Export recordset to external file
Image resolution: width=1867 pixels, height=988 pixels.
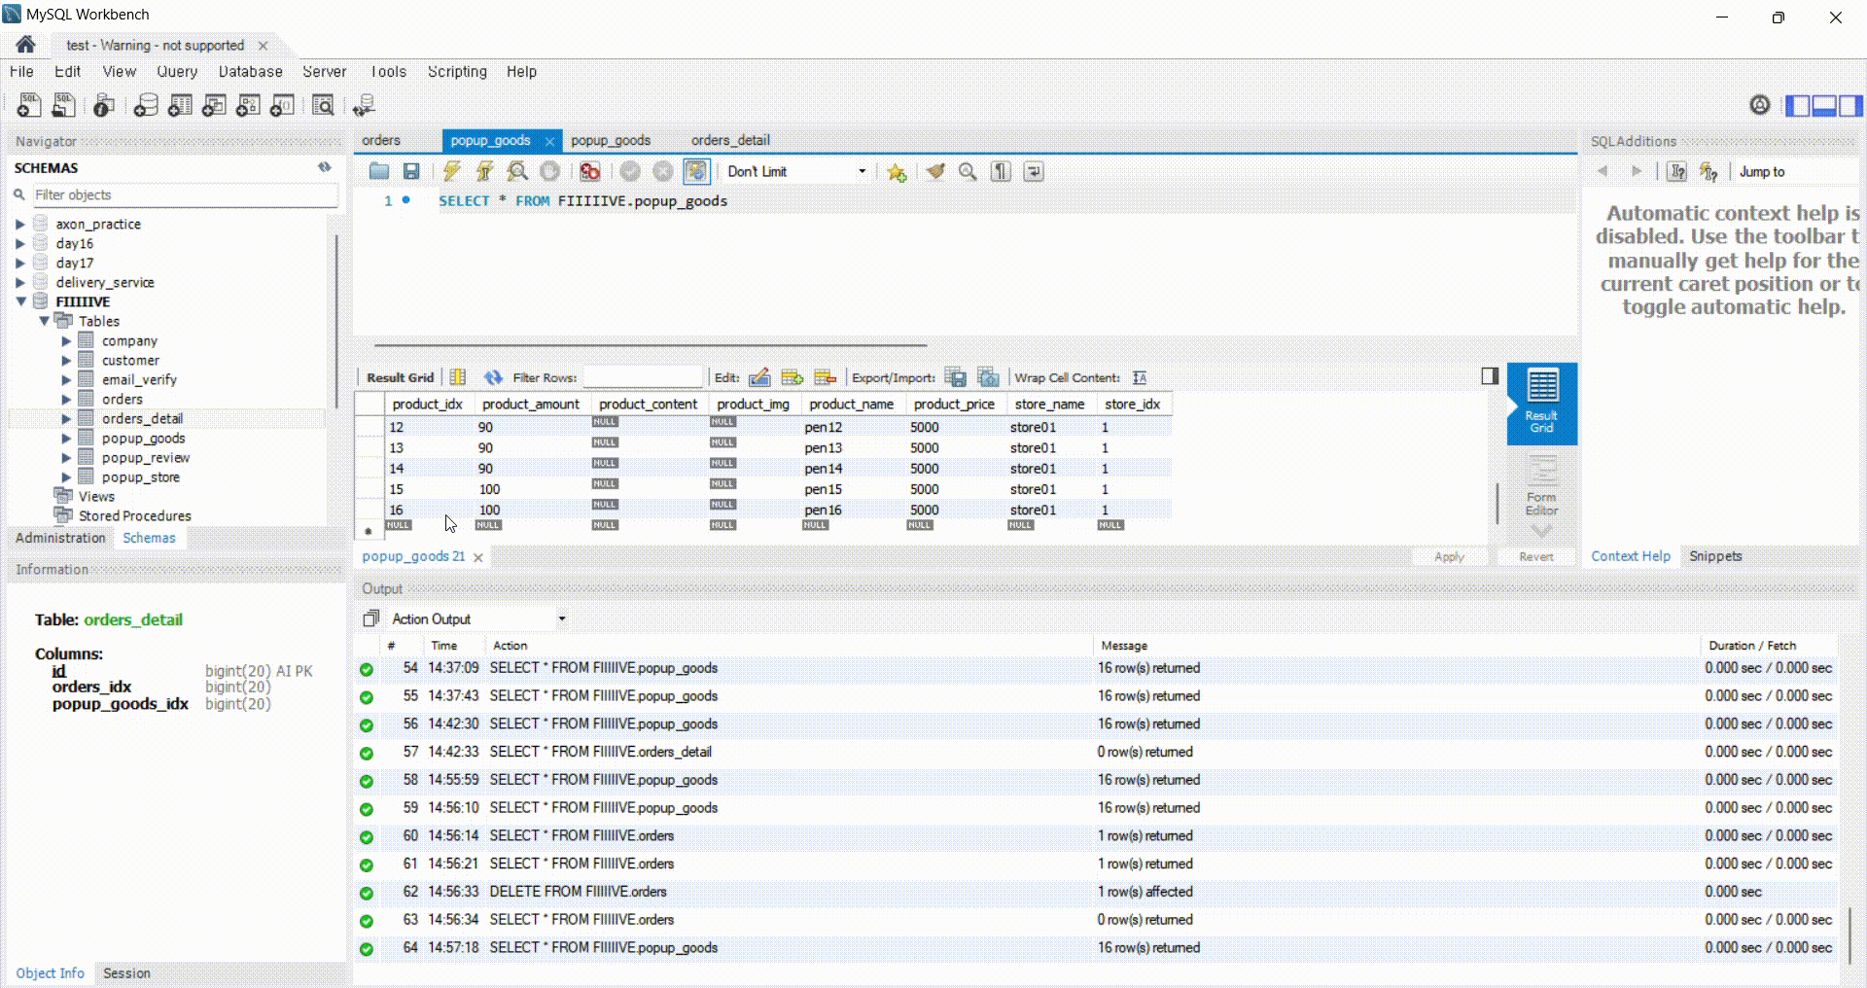click(956, 377)
